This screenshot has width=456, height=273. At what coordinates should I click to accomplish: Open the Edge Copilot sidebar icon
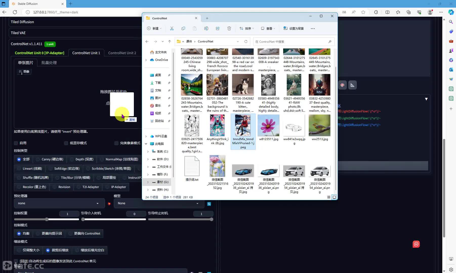pyautogui.click(x=451, y=12)
